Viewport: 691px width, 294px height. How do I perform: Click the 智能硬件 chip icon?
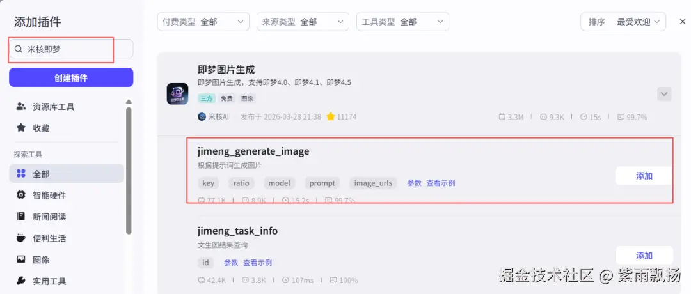(20, 195)
